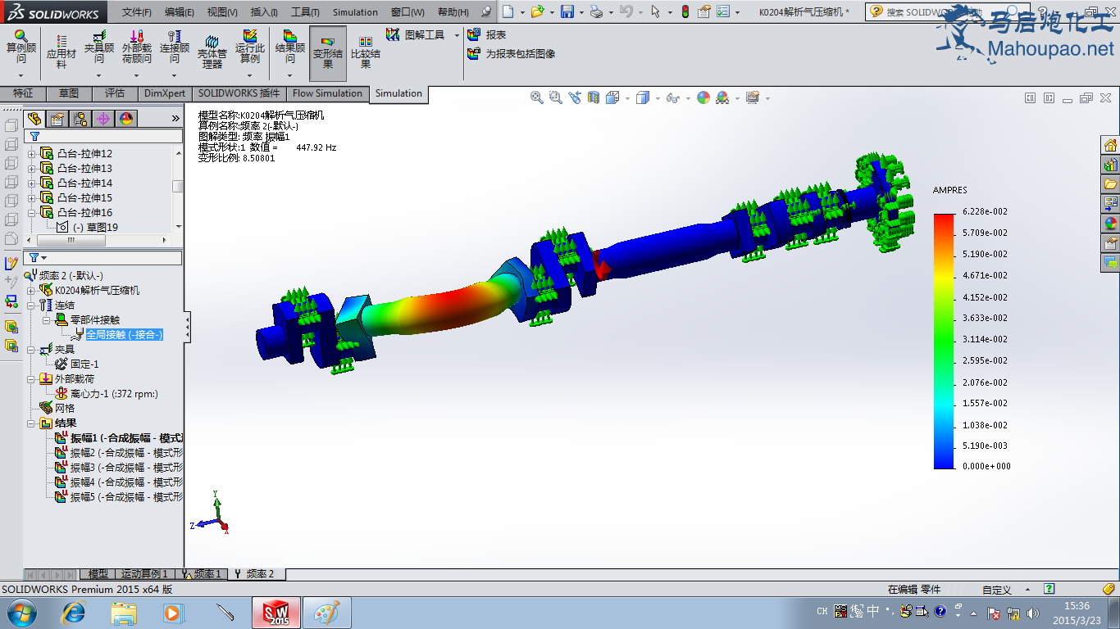Image resolution: width=1120 pixels, height=629 pixels.
Task: Open the 外部载荷顾问 external loads advisor
Action: pyautogui.click(x=137, y=48)
